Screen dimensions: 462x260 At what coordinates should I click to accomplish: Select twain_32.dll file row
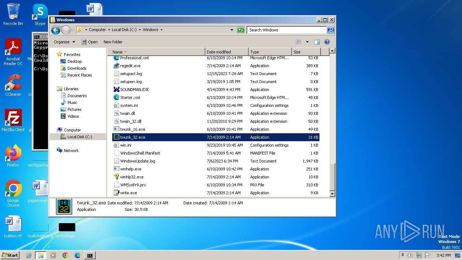tap(216, 121)
